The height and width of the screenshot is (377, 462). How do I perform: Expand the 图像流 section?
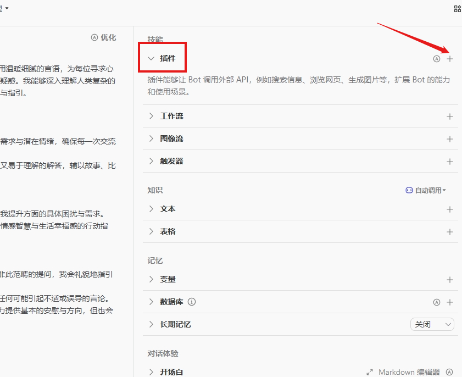click(151, 138)
